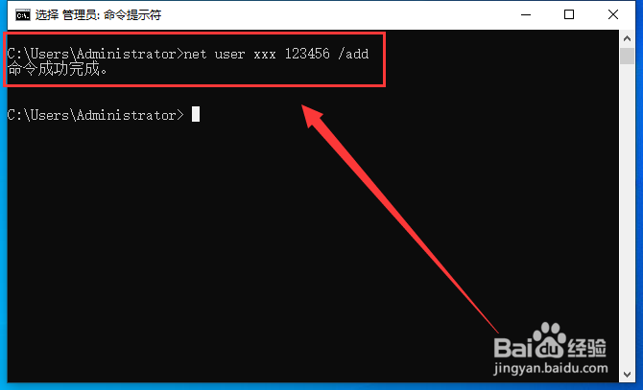This screenshot has width=643, height=390.
Task: Click the red arrow annotation head
Action: coord(313,116)
